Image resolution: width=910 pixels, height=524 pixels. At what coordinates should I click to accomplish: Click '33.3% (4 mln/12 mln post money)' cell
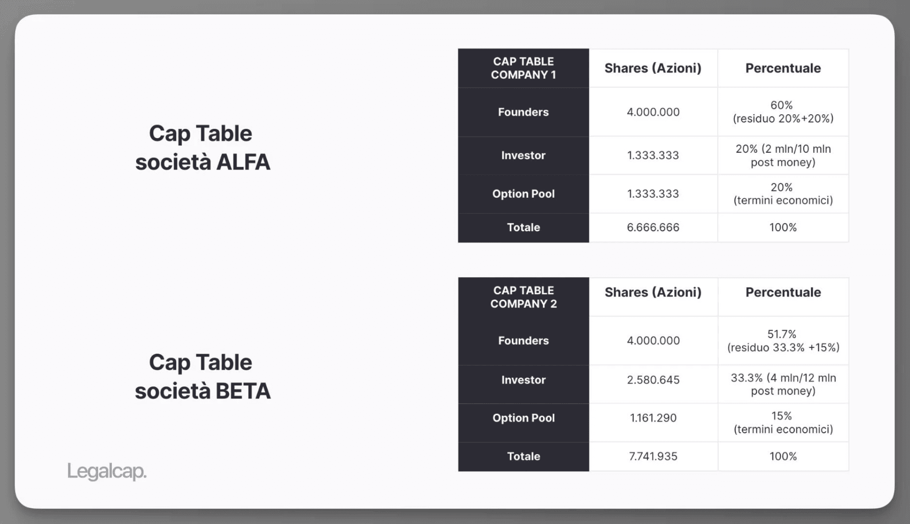click(782, 384)
